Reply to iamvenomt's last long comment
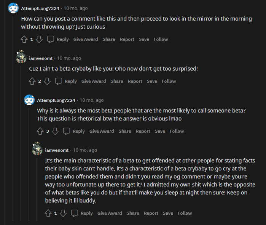This screenshot has width=266, height=225. click(x=83, y=213)
